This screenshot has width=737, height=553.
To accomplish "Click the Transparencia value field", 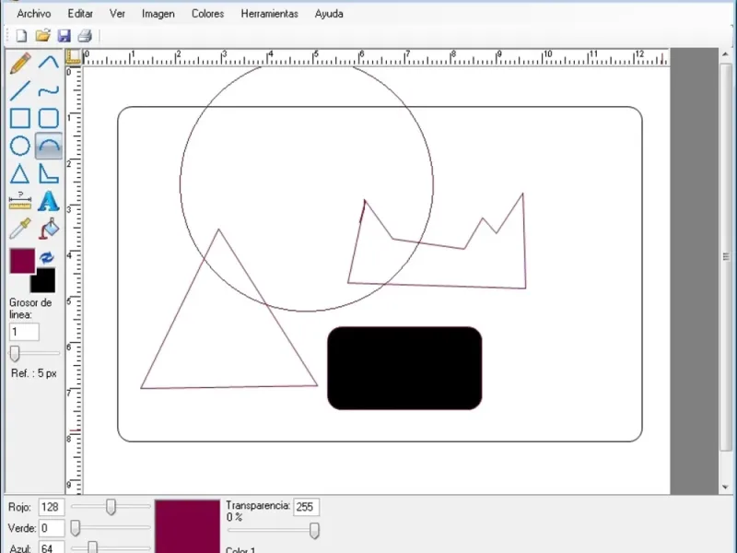I will tap(307, 507).
